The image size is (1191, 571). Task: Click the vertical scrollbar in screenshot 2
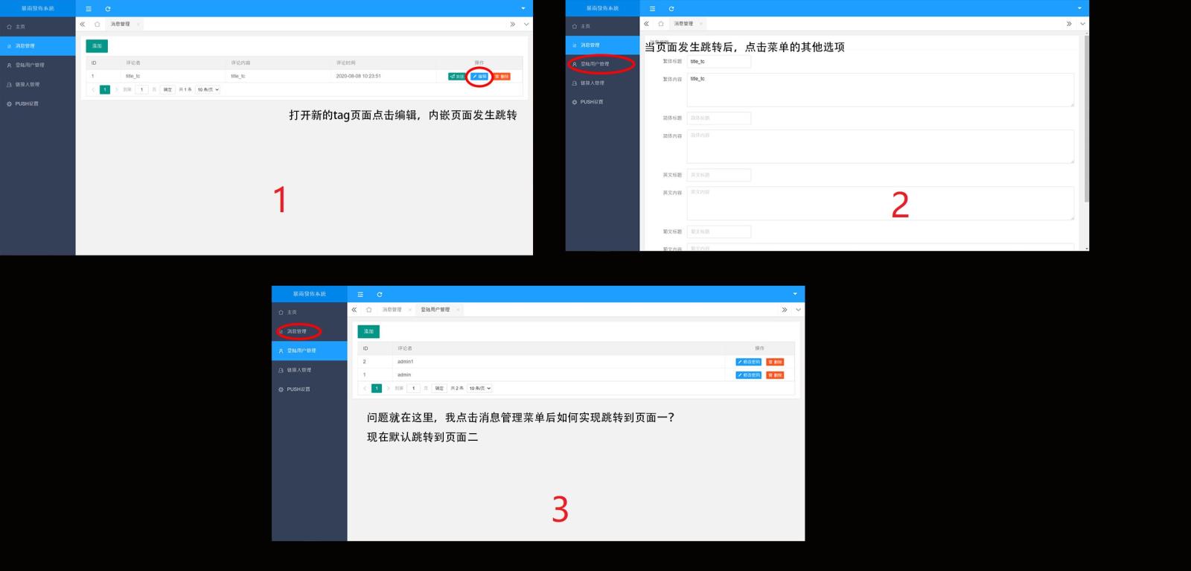click(x=1087, y=119)
